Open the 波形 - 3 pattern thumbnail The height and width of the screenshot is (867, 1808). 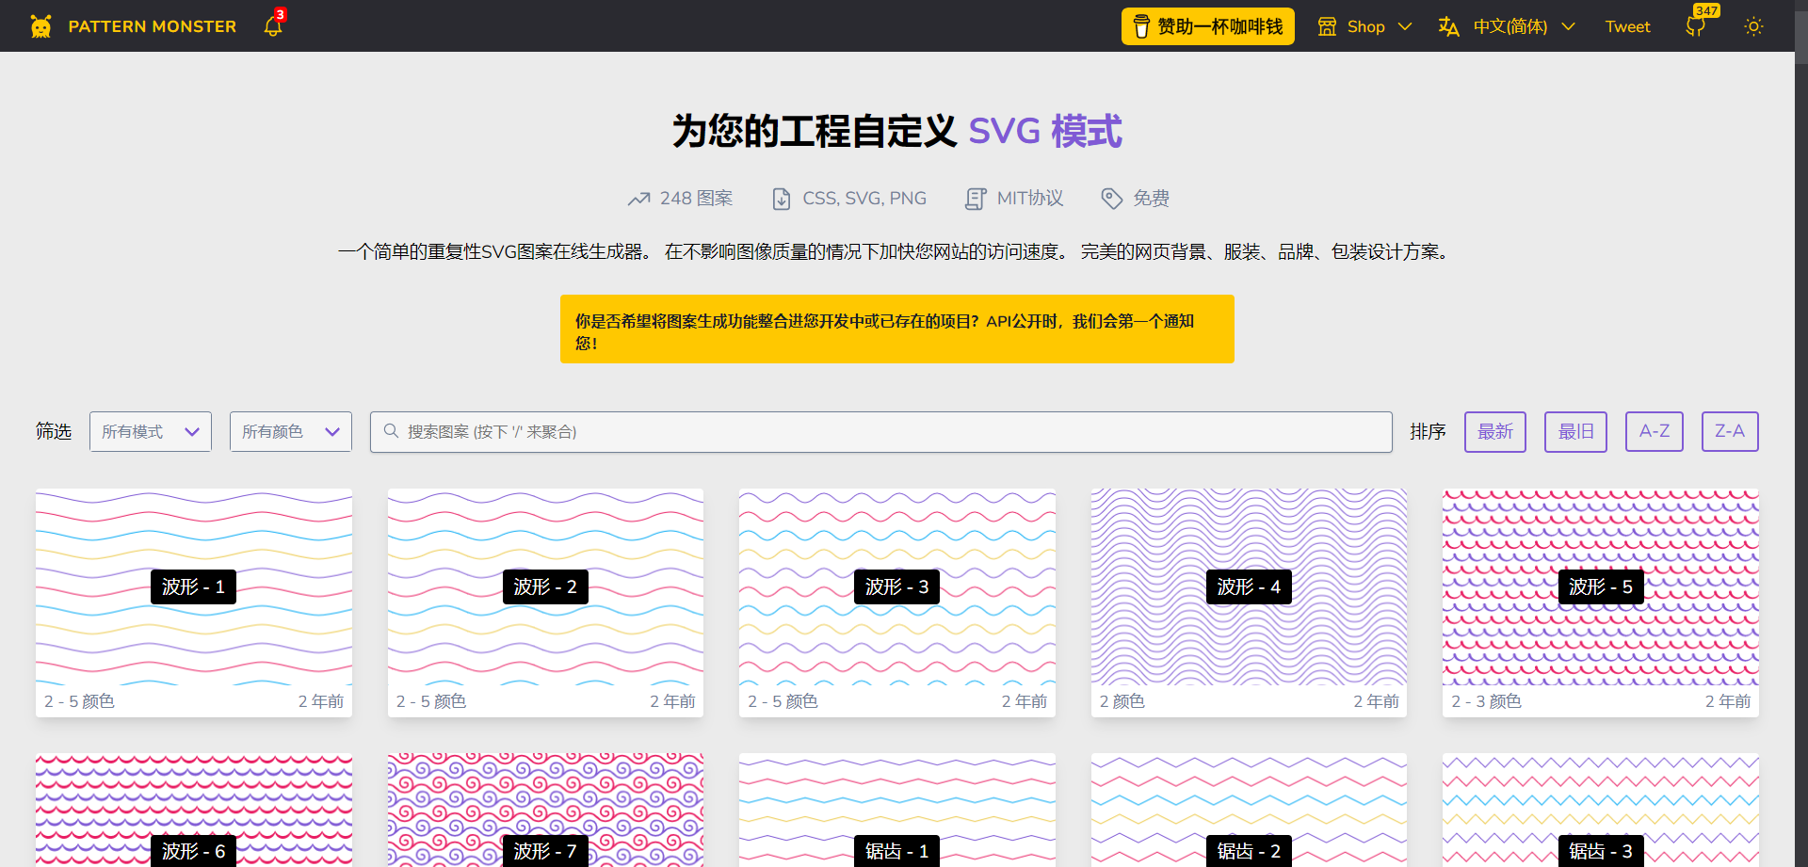tap(897, 586)
